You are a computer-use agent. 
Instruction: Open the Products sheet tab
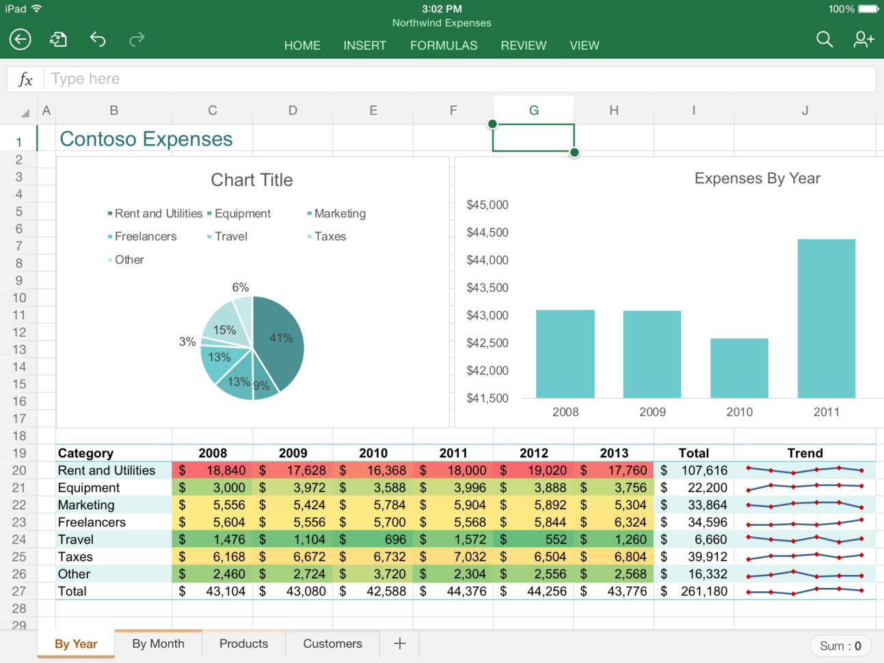click(243, 643)
